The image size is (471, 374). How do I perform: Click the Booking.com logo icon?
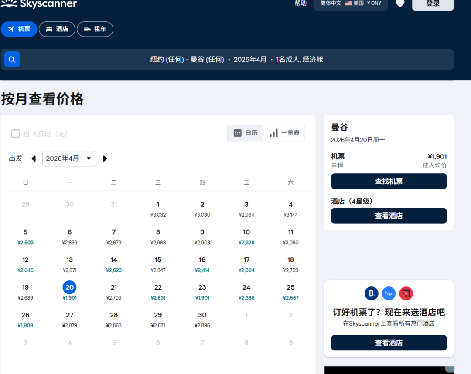[372, 293]
